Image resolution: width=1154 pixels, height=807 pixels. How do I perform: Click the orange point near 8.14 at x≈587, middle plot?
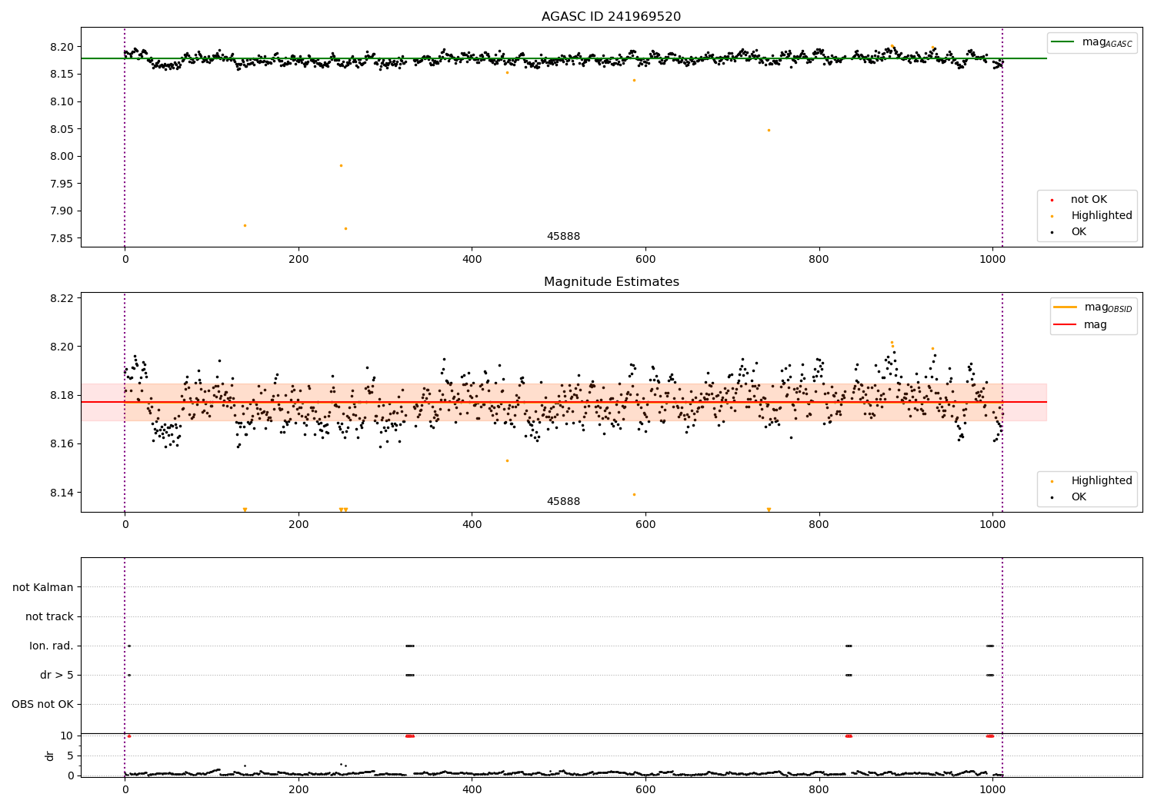[x=634, y=494]
